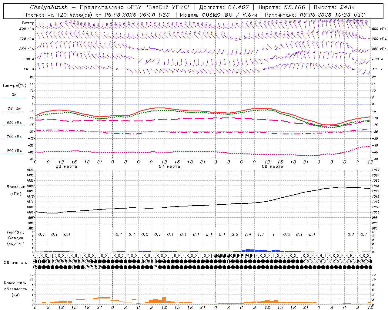Click the 'Высота: 243м' elevation field

(x=334, y=7)
